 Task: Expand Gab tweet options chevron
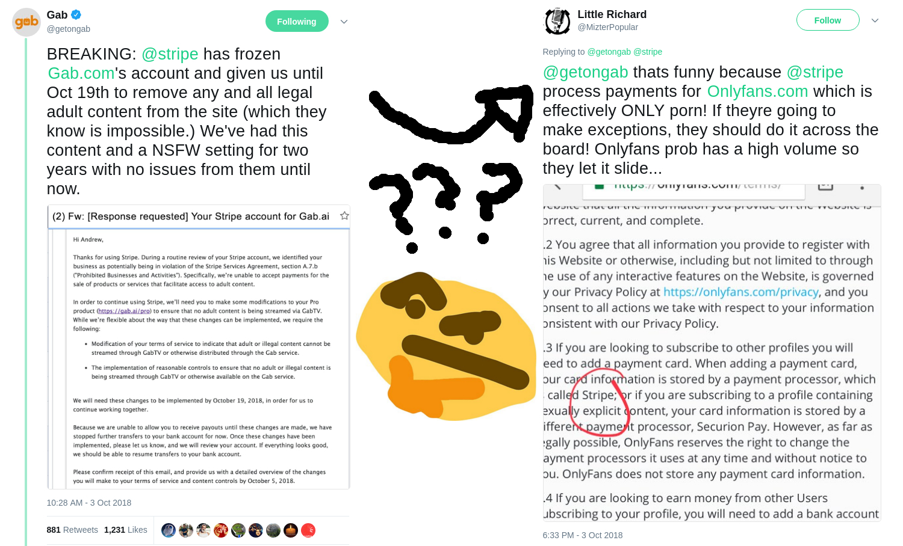pos(344,22)
